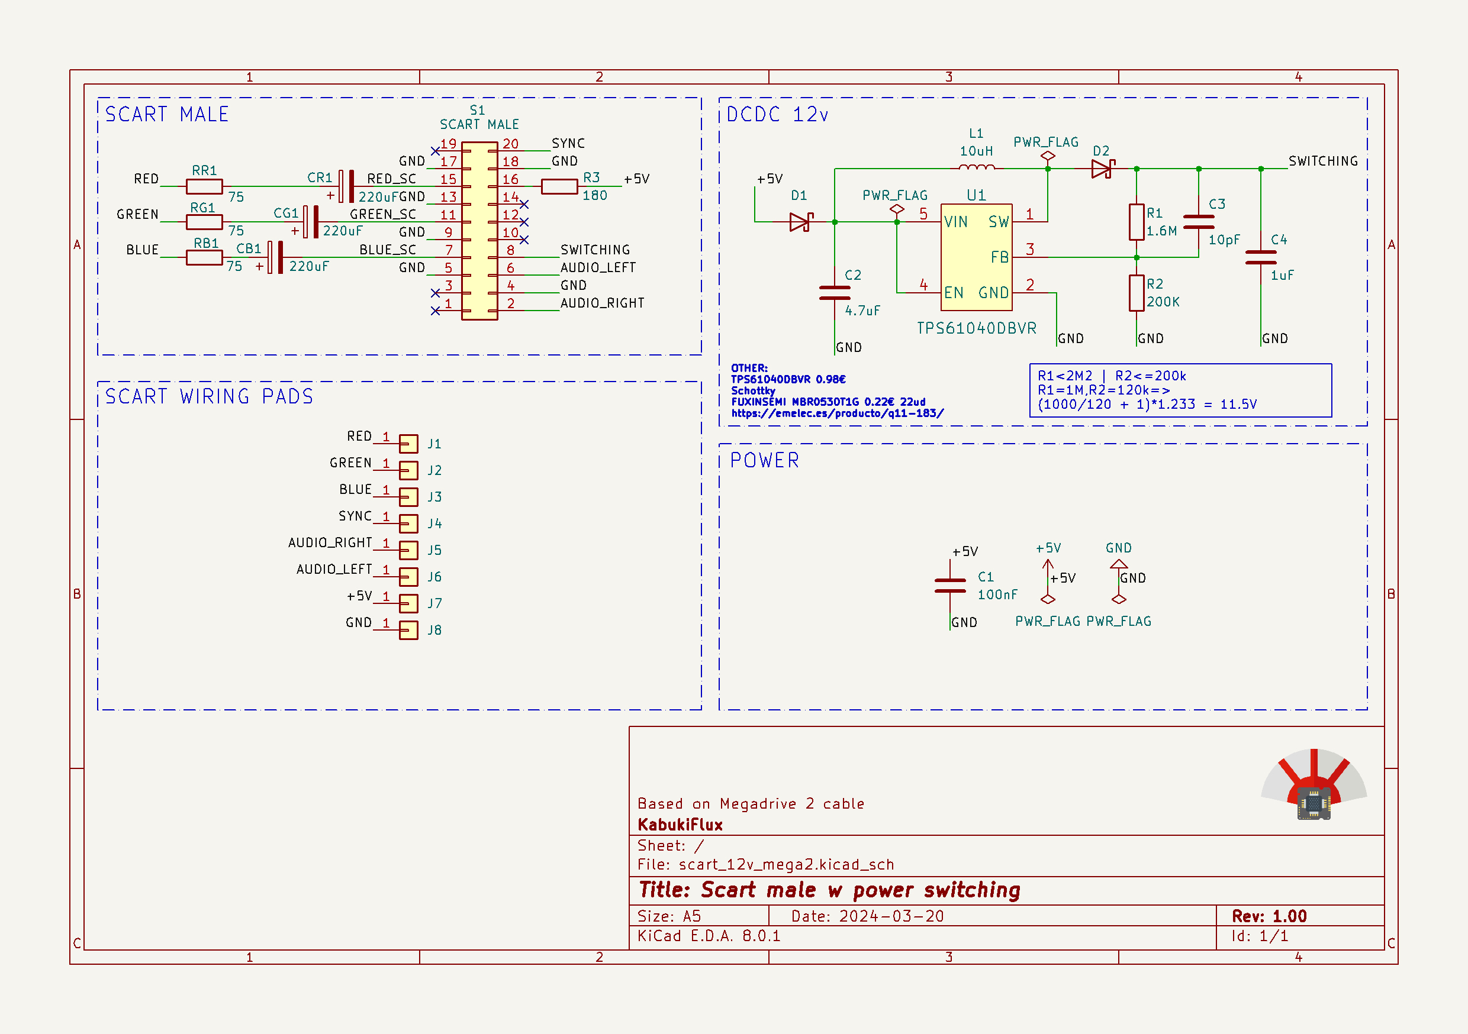The image size is (1468, 1034).
Task: Click the no-connect X on pin 19
Action: tap(436, 151)
